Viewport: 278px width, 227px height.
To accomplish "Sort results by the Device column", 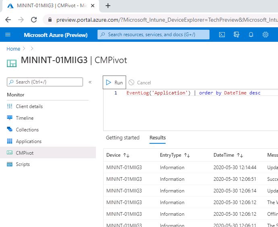I will point(118,155).
